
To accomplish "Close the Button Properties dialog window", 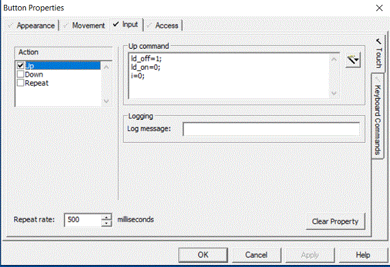I will [x=379, y=8].
